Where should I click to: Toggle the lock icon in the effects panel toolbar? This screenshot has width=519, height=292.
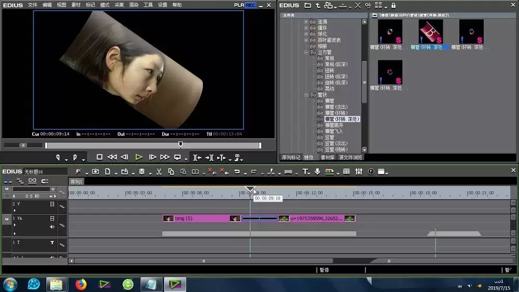click(393, 5)
